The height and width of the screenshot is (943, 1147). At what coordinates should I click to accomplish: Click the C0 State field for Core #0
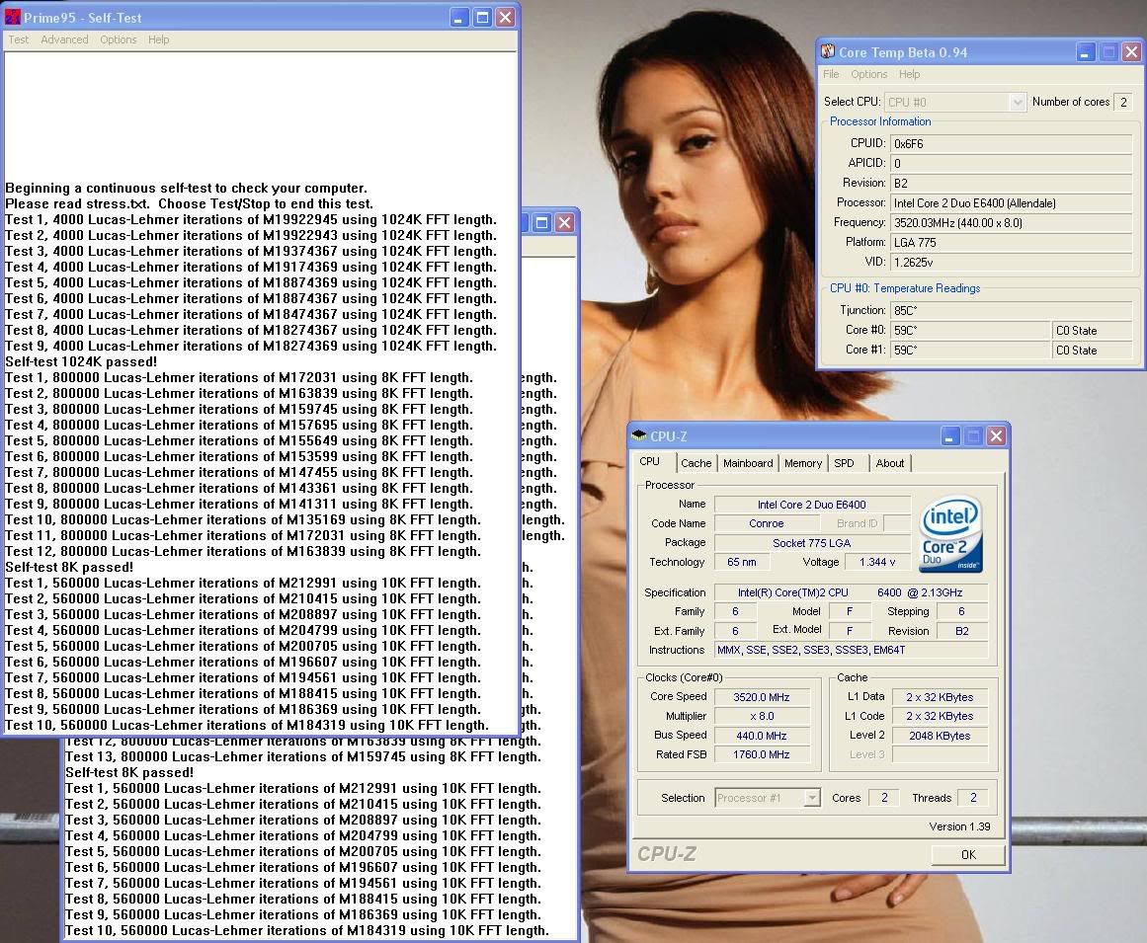click(x=1093, y=330)
